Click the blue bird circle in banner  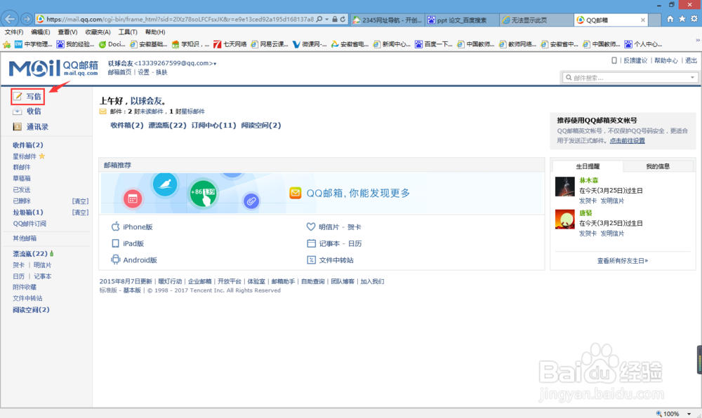(x=165, y=184)
